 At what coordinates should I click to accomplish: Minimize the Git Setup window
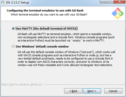click(103, 2)
